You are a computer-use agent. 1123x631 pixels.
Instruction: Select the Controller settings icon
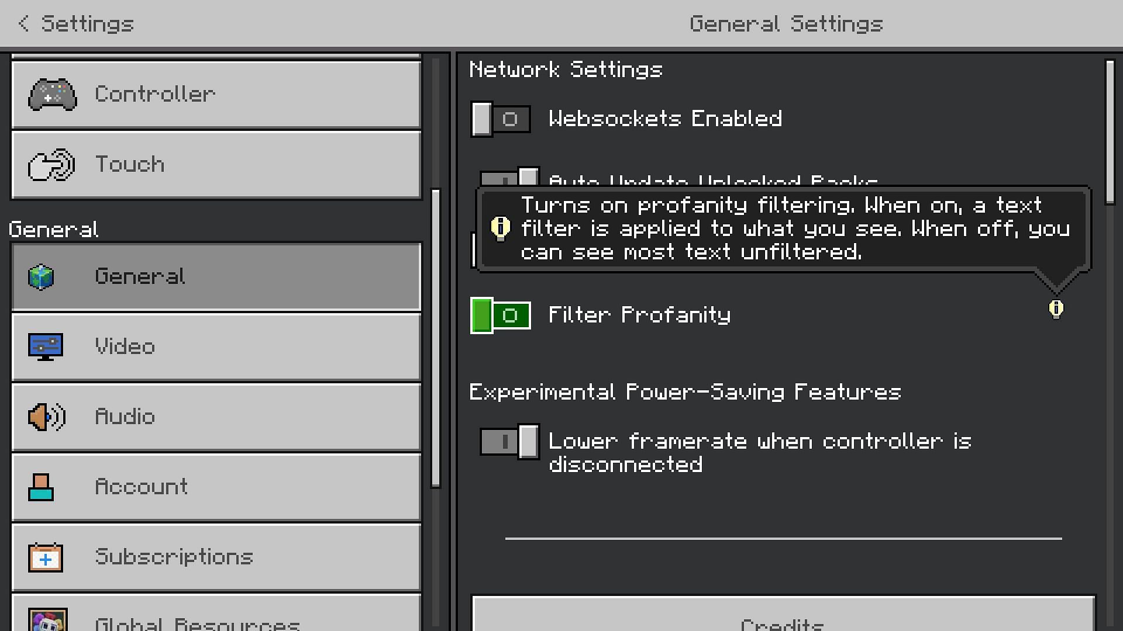[x=51, y=93]
